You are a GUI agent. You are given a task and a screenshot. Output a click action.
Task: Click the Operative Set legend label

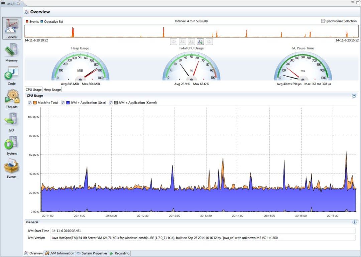tap(53, 22)
